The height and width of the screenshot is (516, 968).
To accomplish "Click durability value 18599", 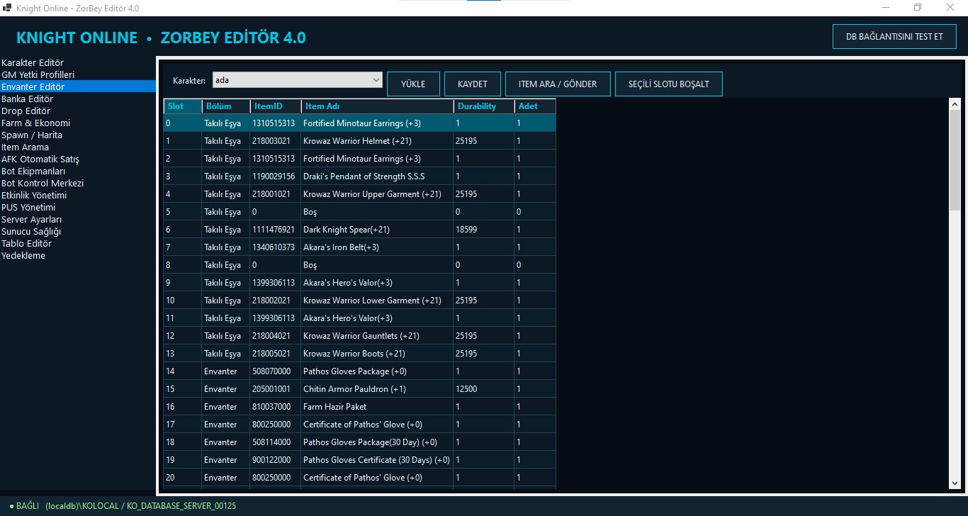I will point(484,230).
